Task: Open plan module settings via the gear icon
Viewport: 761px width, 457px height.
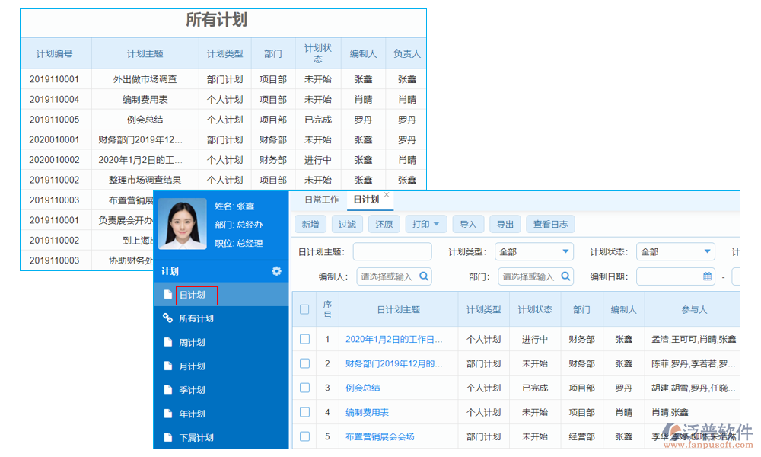Action: (276, 271)
